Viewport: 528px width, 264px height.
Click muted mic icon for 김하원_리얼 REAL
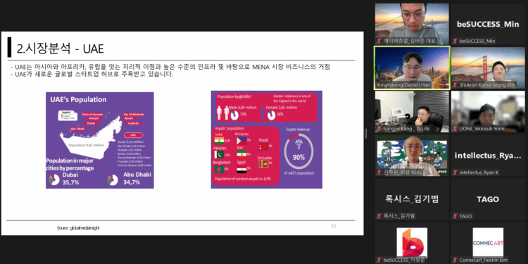379,172
